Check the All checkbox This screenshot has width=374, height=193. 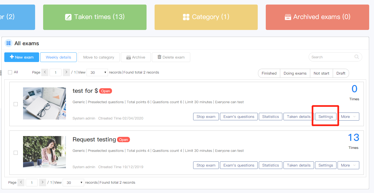[10, 72]
